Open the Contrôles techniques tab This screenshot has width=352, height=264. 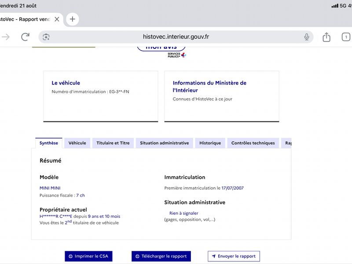tap(253, 143)
